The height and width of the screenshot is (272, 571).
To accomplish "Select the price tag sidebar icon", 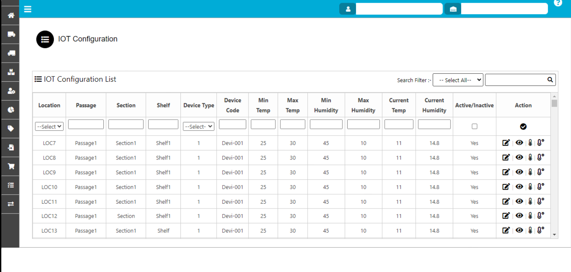I will click(x=11, y=129).
